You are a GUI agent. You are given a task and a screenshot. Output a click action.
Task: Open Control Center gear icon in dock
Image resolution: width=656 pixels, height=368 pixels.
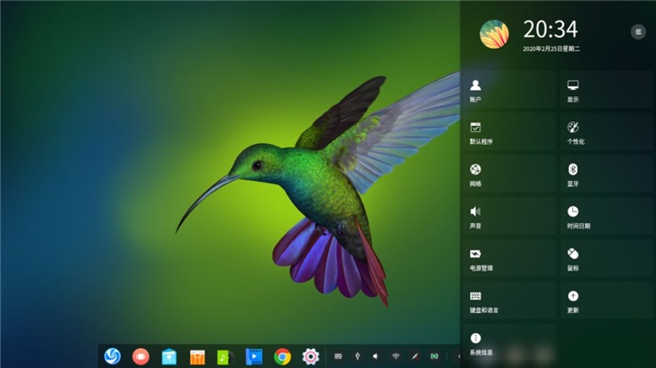tap(310, 356)
